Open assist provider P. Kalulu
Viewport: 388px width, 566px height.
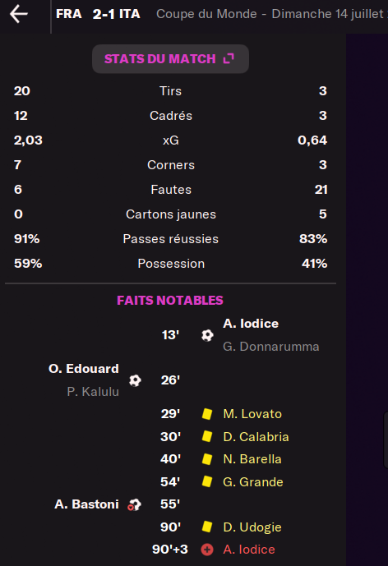(x=93, y=391)
